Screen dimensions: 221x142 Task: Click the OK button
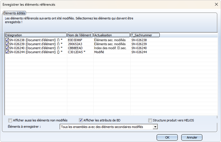(x=167, y=137)
